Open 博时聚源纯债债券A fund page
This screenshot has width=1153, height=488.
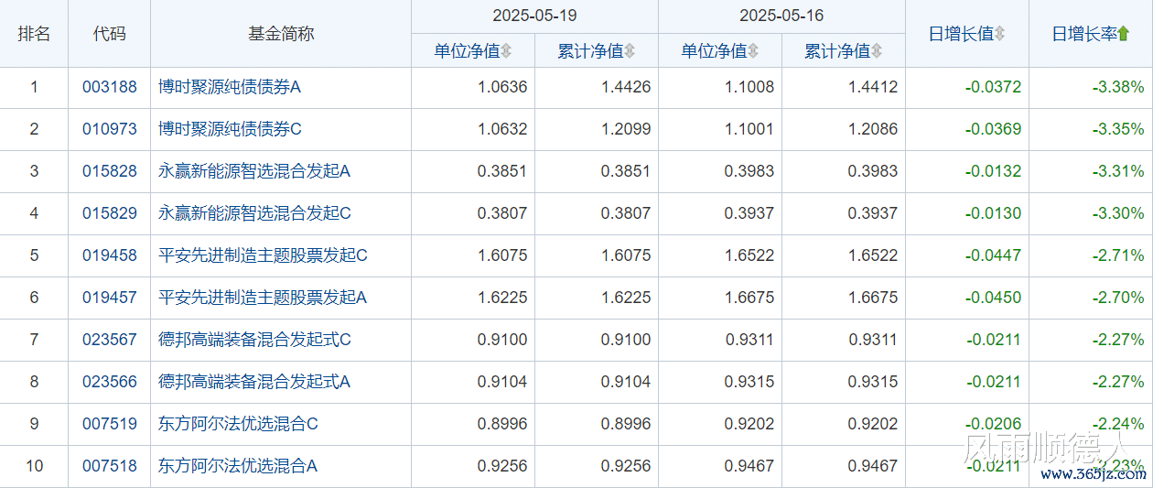[x=230, y=87]
